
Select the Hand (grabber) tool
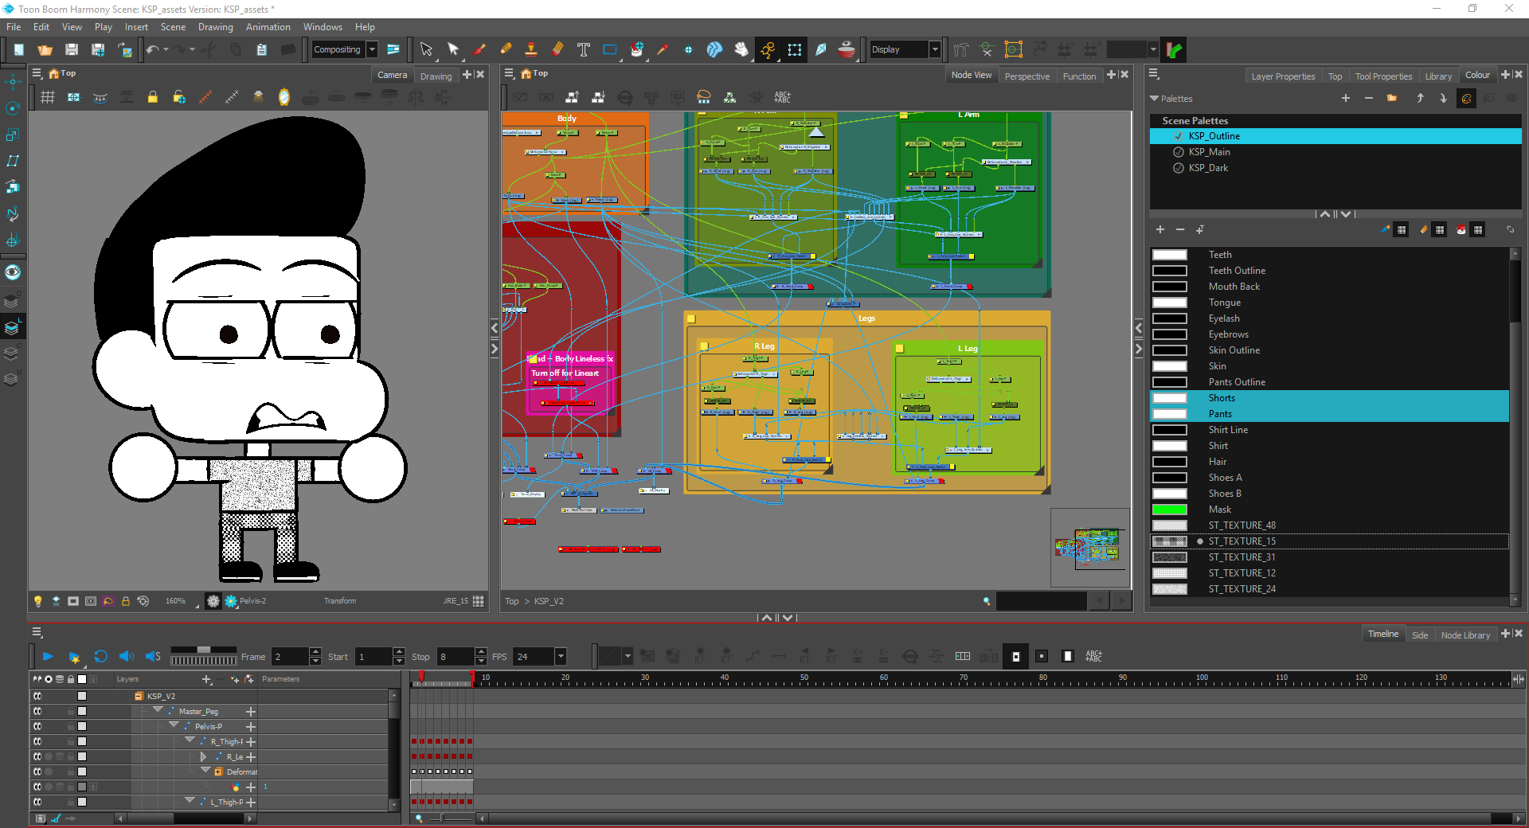click(741, 49)
